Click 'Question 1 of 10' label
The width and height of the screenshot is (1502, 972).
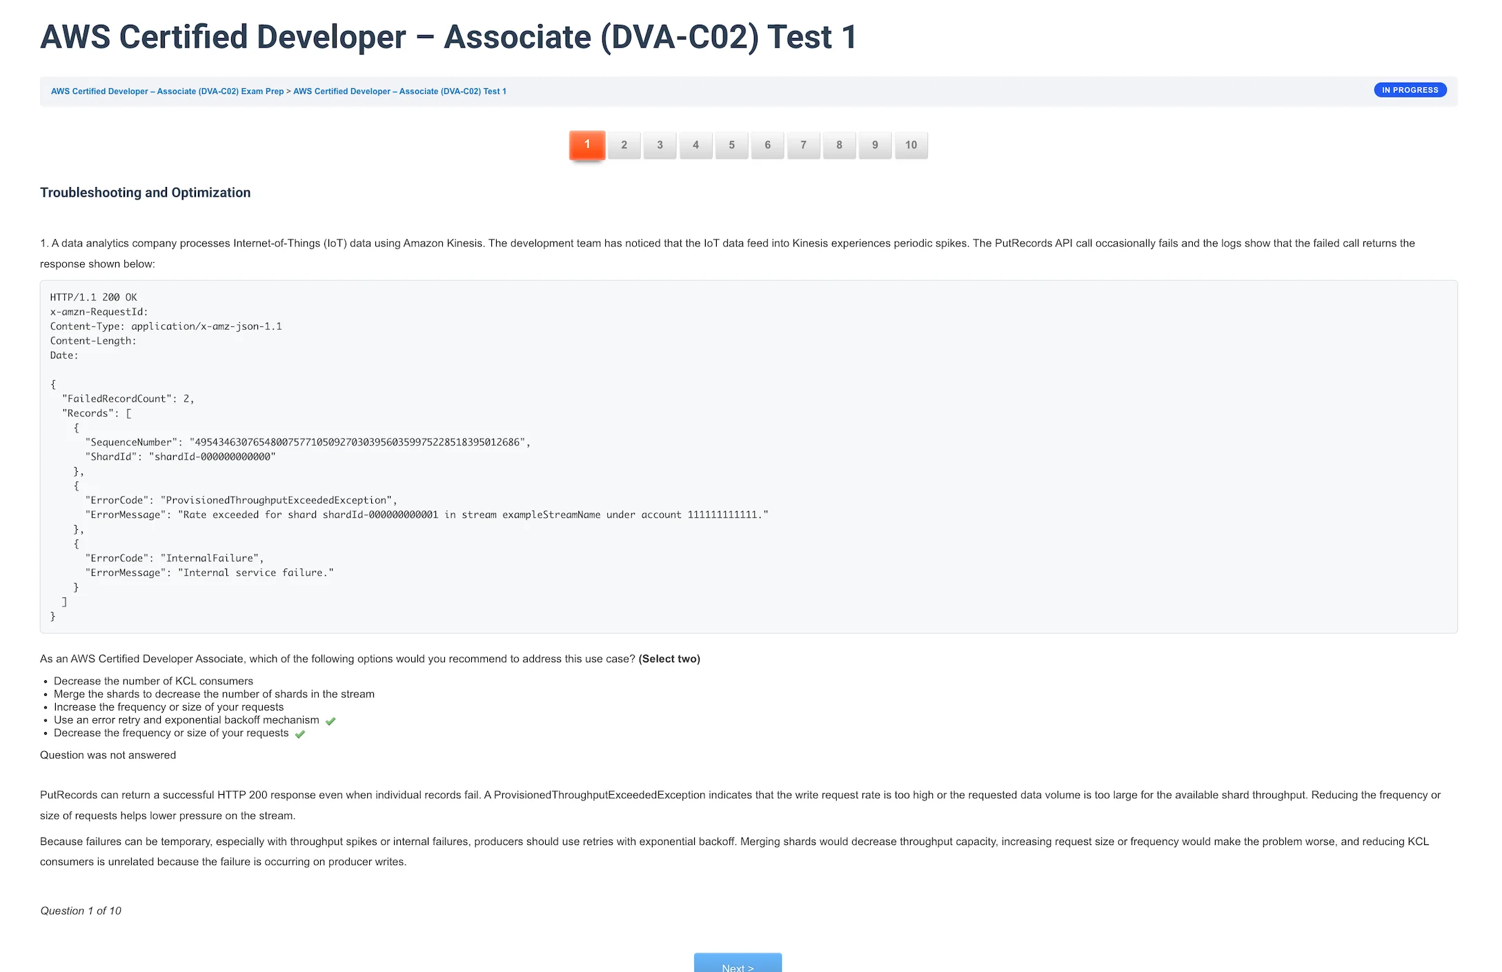(81, 911)
